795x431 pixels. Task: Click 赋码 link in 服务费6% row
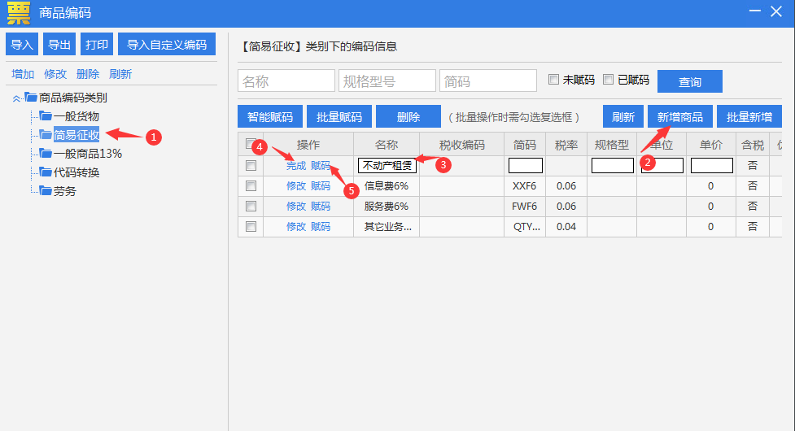click(321, 206)
